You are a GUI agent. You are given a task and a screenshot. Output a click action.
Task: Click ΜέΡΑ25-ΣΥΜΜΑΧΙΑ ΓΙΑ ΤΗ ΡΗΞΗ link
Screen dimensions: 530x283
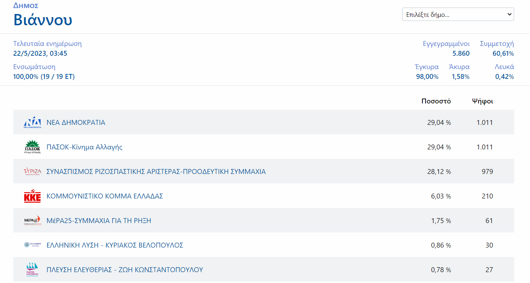tap(99, 221)
